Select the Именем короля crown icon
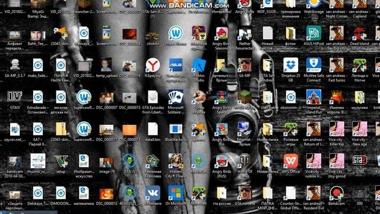Screen dimensions: 380x214 pos(337,97)
